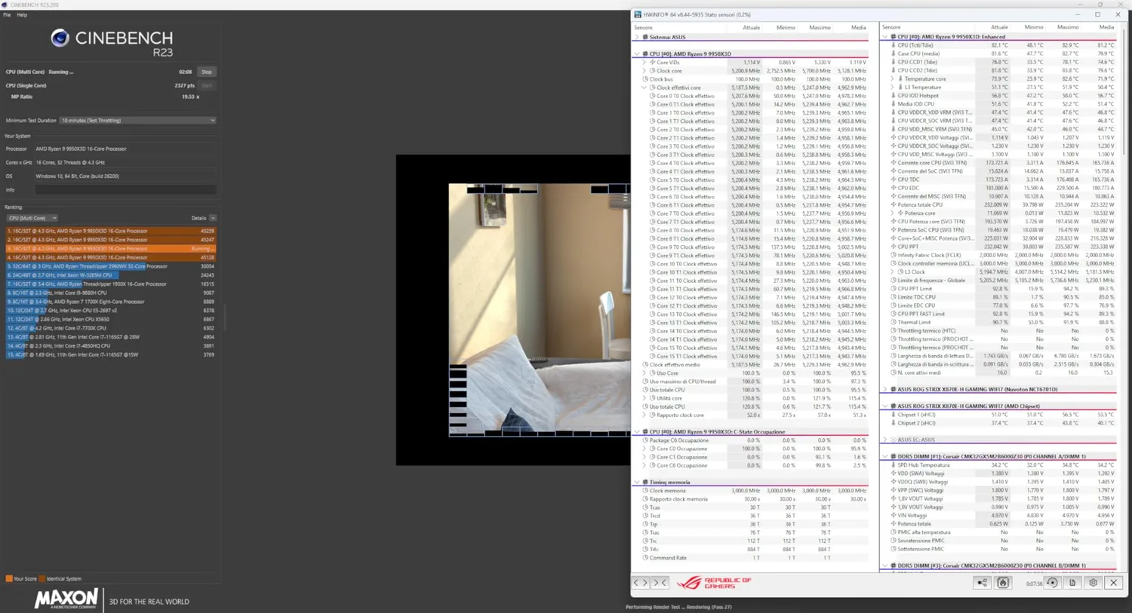Click the Massimo column header in right panel

(x=1068, y=27)
